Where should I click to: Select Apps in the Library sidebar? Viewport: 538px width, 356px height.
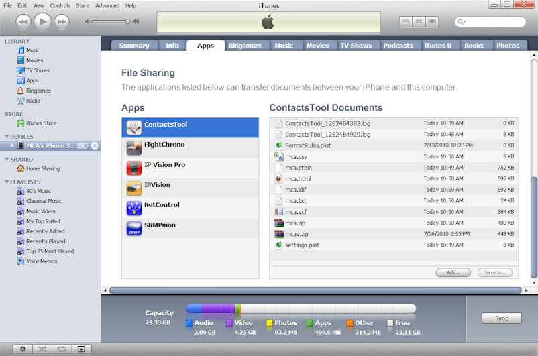coord(32,80)
